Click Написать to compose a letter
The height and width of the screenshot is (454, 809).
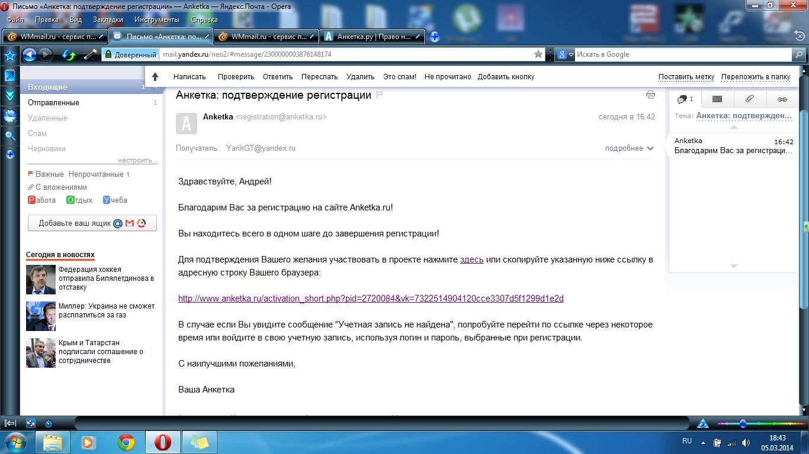click(190, 77)
